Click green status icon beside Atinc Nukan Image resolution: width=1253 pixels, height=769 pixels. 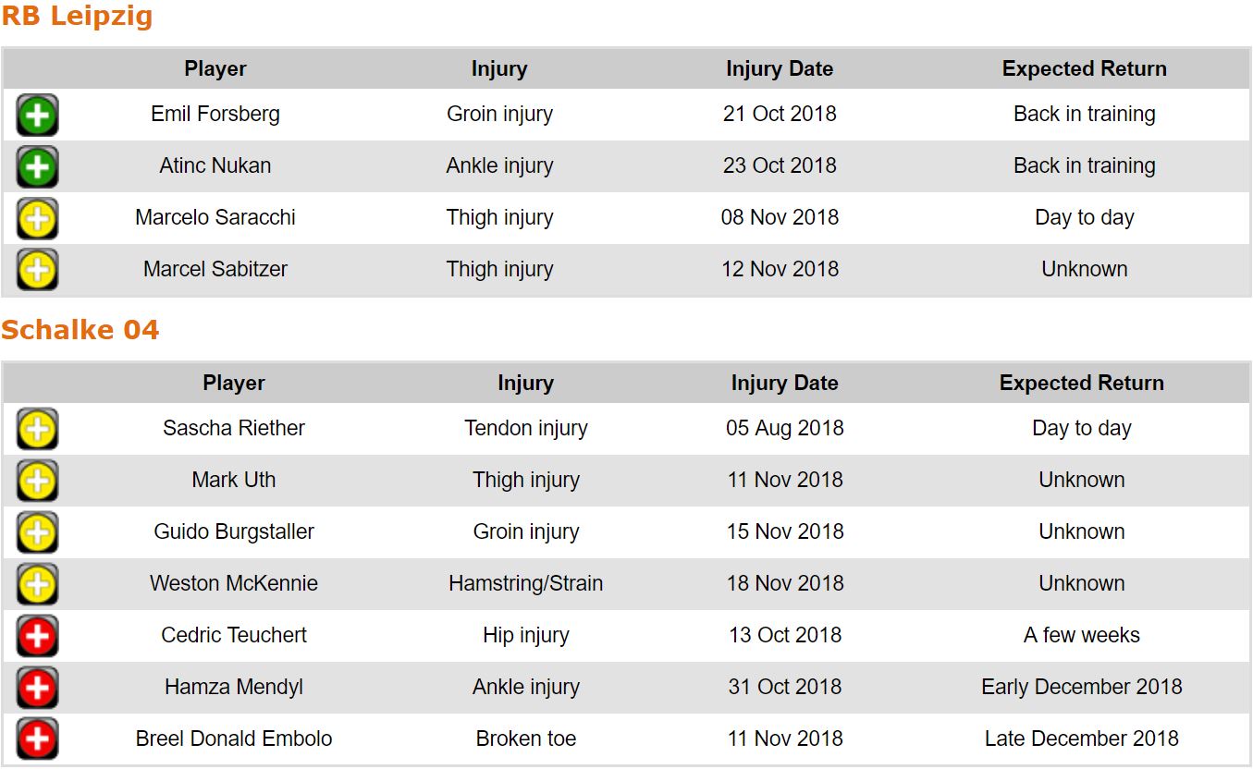[x=37, y=167]
